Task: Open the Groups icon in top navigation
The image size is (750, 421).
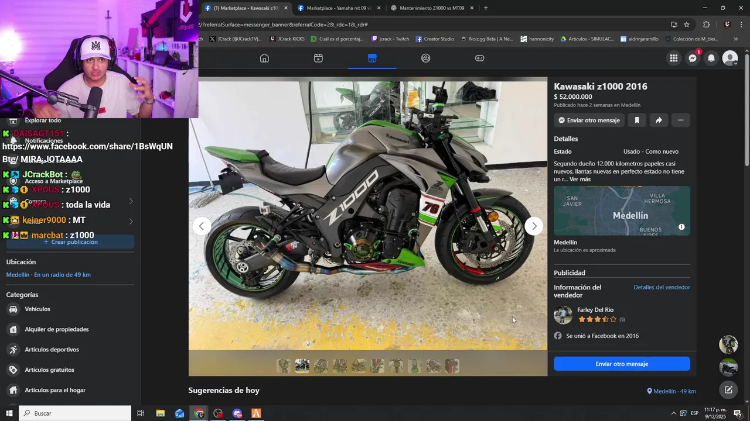Action: pyautogui.click(x=426, y=58)
